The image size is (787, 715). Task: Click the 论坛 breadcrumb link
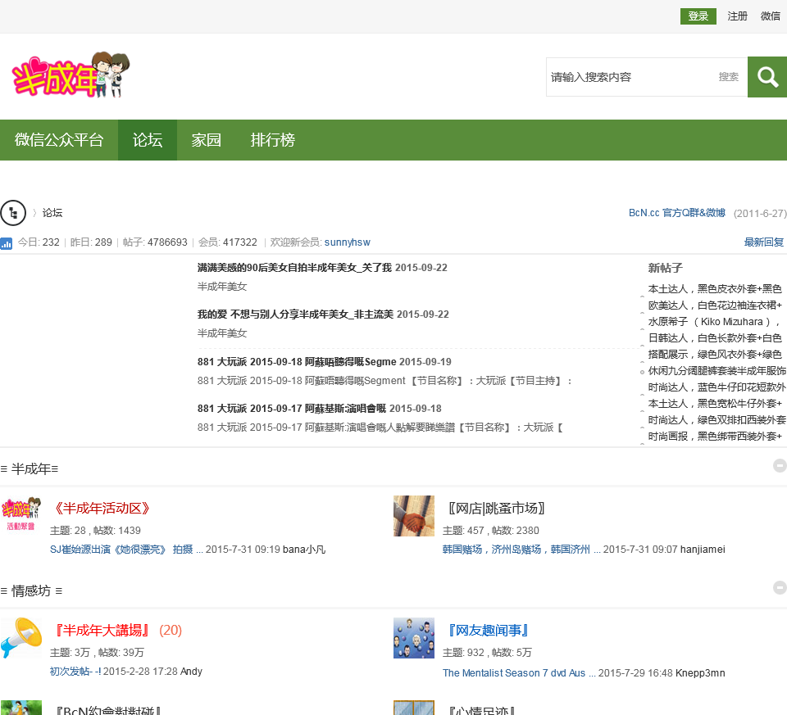click(52, 213)
